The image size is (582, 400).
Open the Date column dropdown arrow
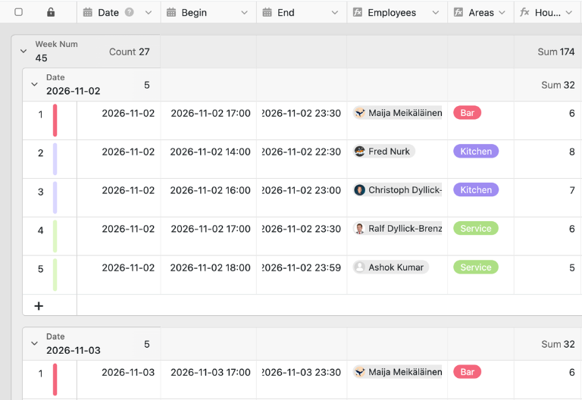[x=148, y=13]
